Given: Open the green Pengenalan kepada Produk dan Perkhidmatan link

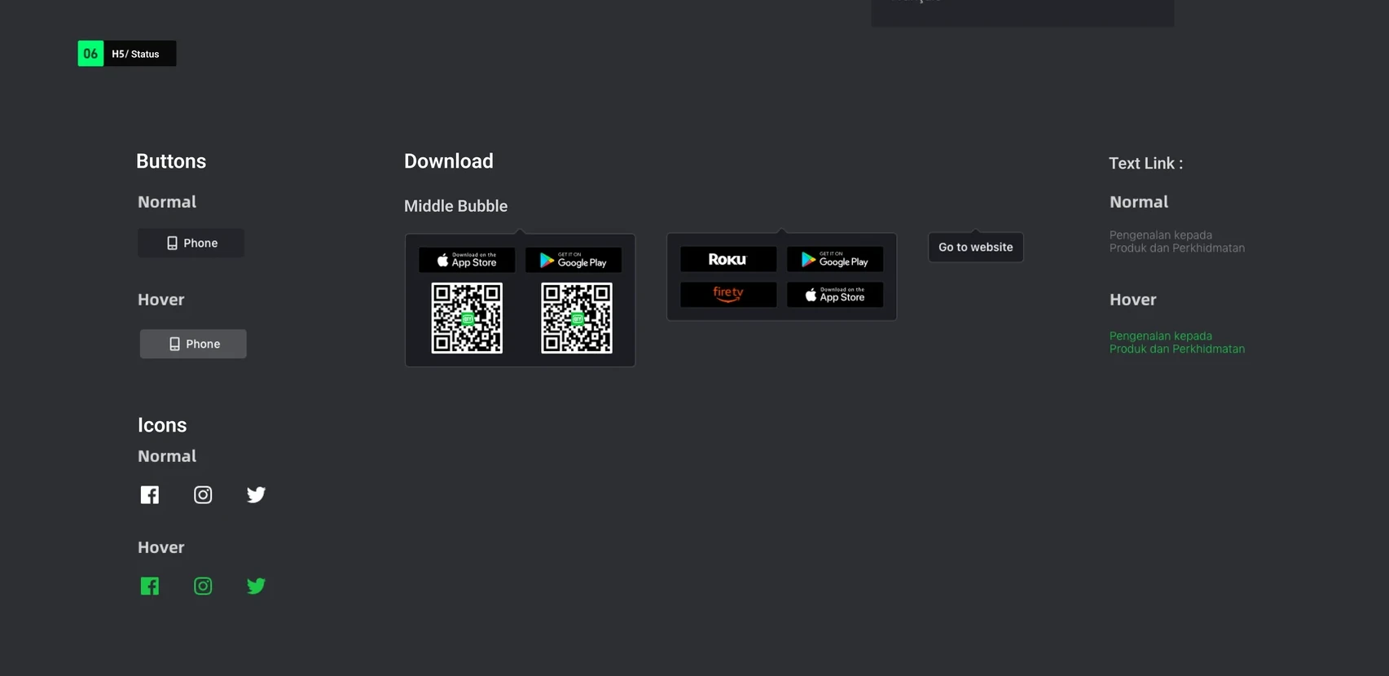Looking at the screenshot, I should 1177,343.
